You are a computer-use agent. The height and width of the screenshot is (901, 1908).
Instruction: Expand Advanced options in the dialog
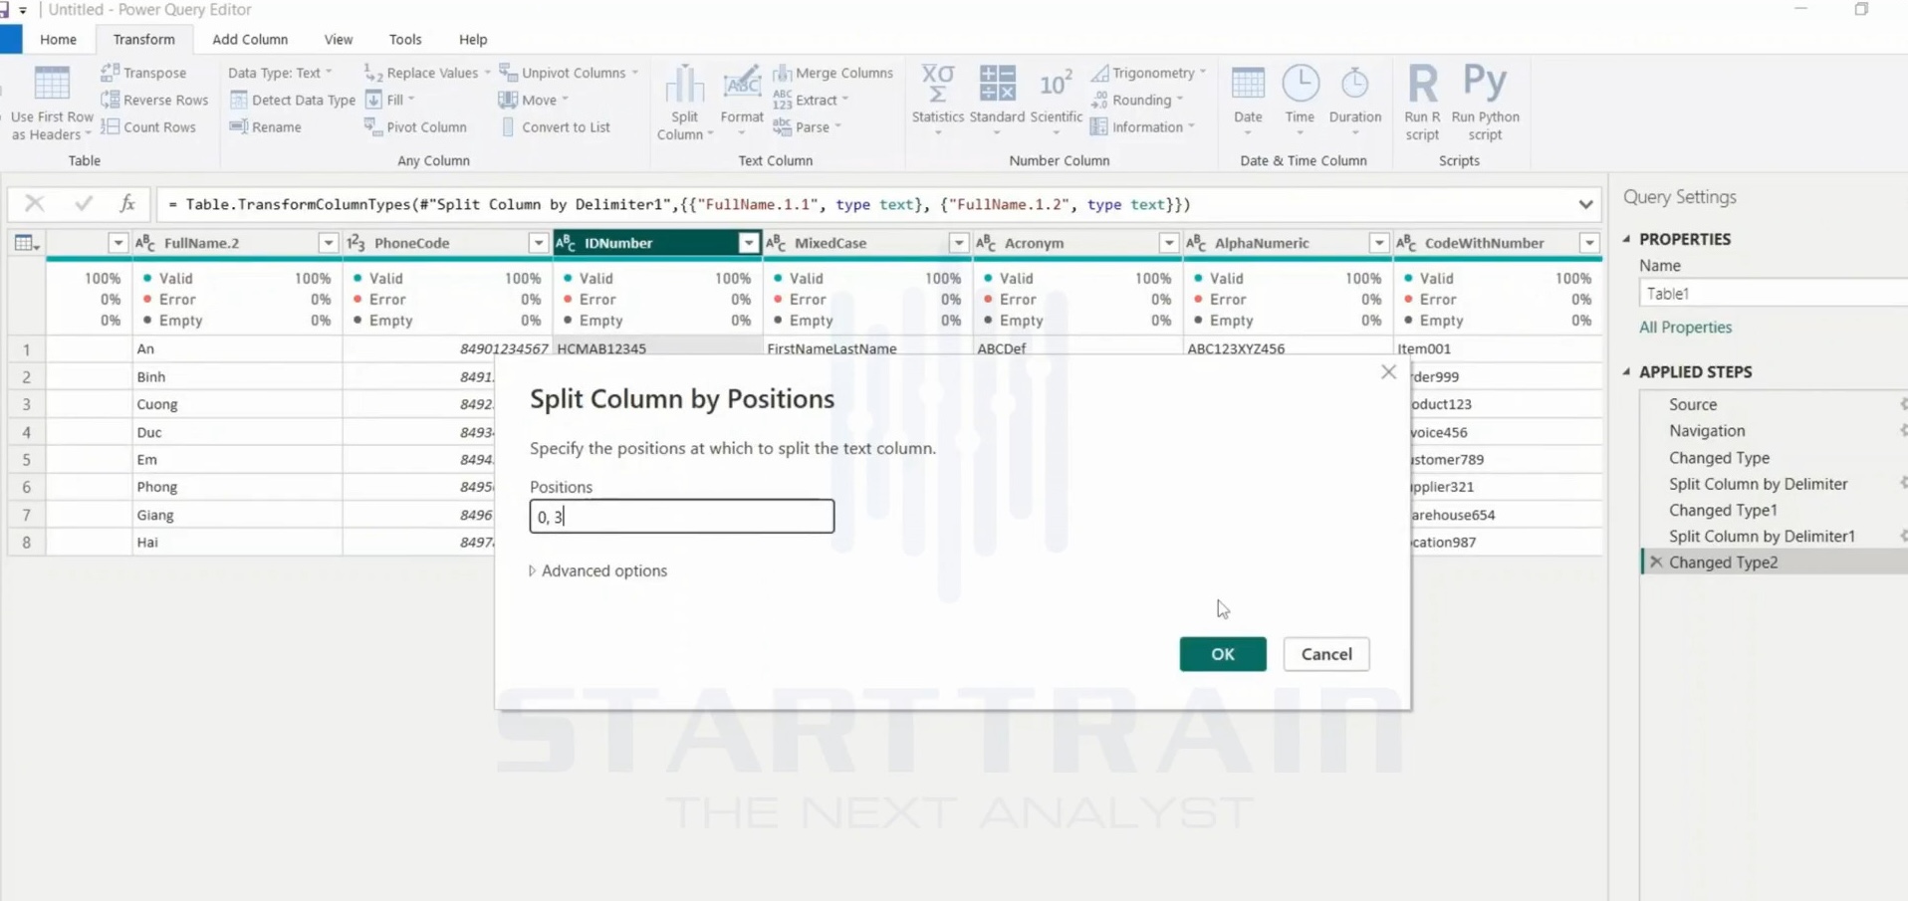pyautogui.click(x=598, y=570)
